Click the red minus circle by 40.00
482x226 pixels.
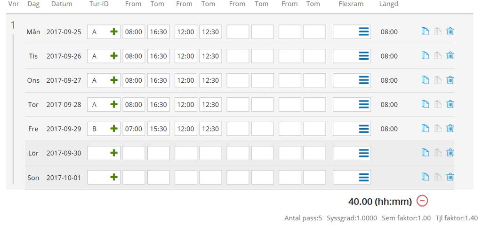click(x=422, y=201)
